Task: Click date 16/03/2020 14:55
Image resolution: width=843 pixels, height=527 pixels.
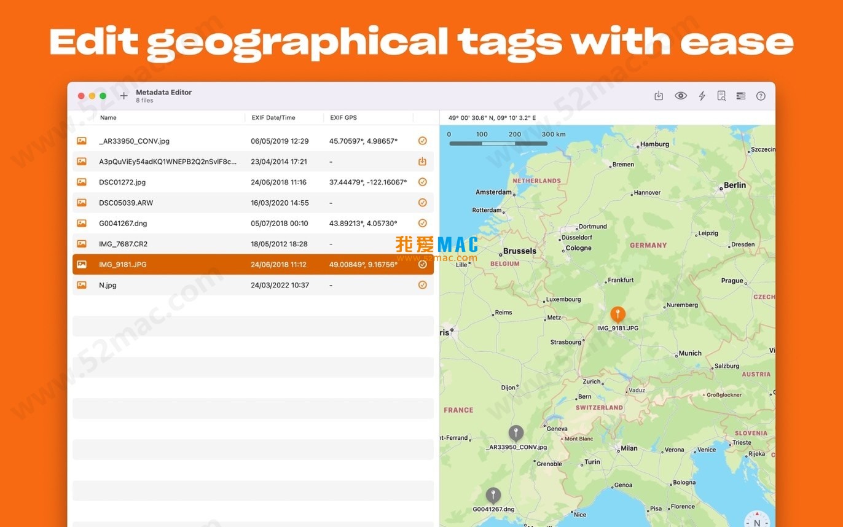Action: point(280,203)
